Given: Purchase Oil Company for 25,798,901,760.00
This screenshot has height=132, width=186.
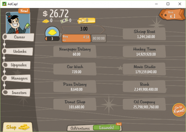Looking at the screenshot, I should coord(144,104).
